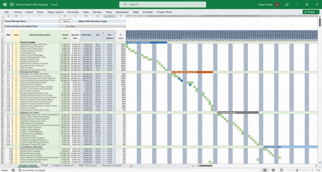Image resolution: width=322 pixels, height=172 pixels.
Task: Click the 'Project Manager Name:' cell
Action: point(32,21)
